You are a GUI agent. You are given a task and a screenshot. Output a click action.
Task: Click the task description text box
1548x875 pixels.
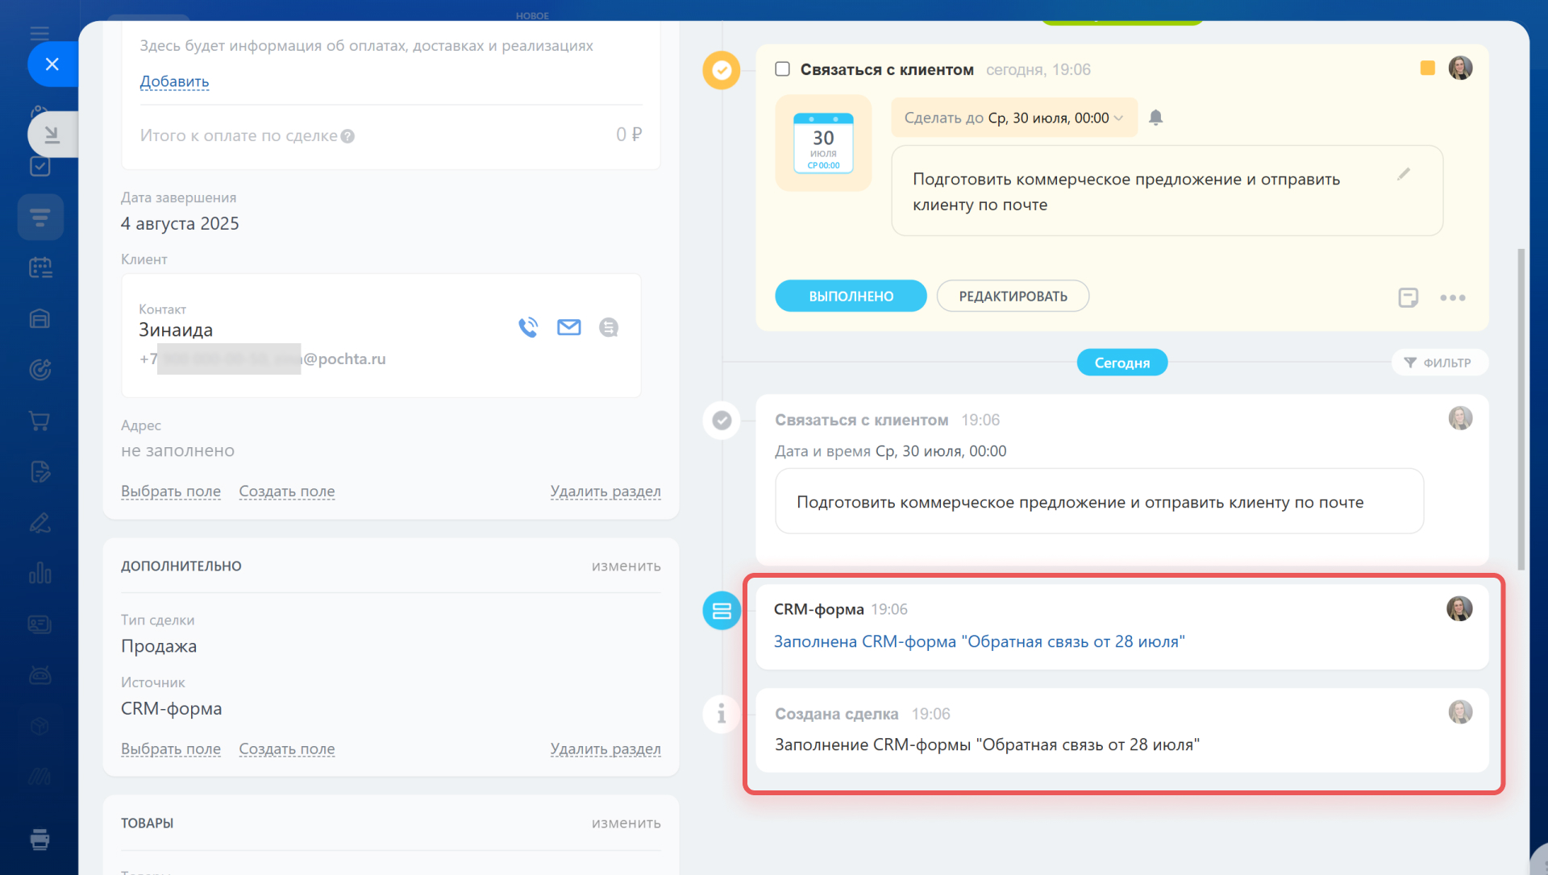pos(1167,191)
